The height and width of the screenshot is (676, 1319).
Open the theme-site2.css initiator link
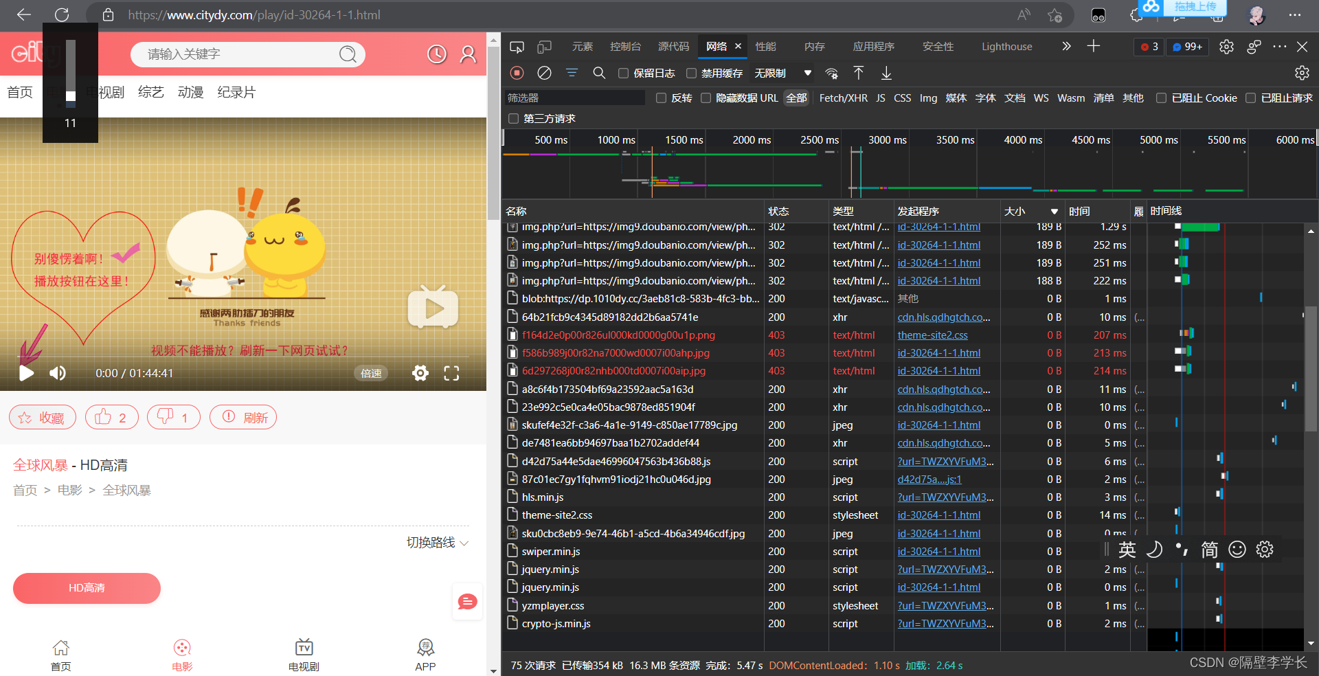(932, 335)
